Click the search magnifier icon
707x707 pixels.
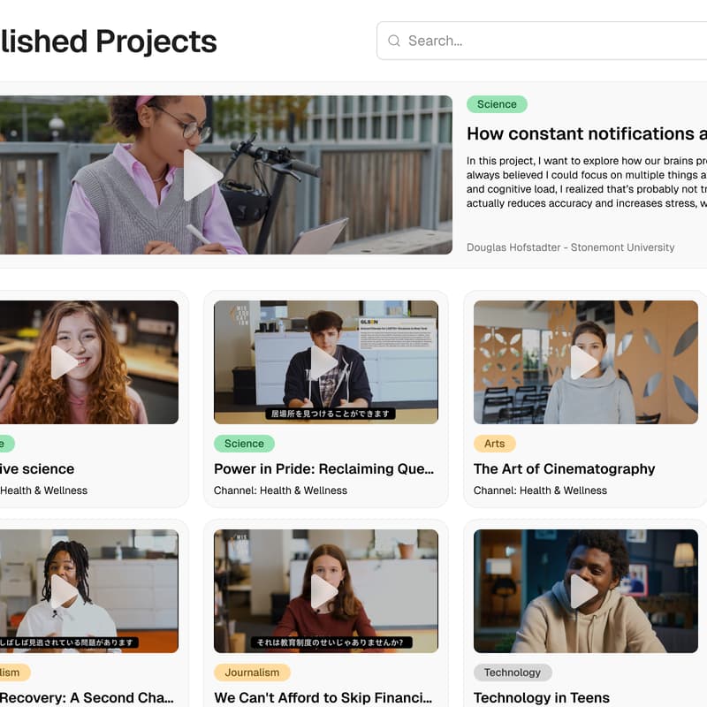(393, 41)
